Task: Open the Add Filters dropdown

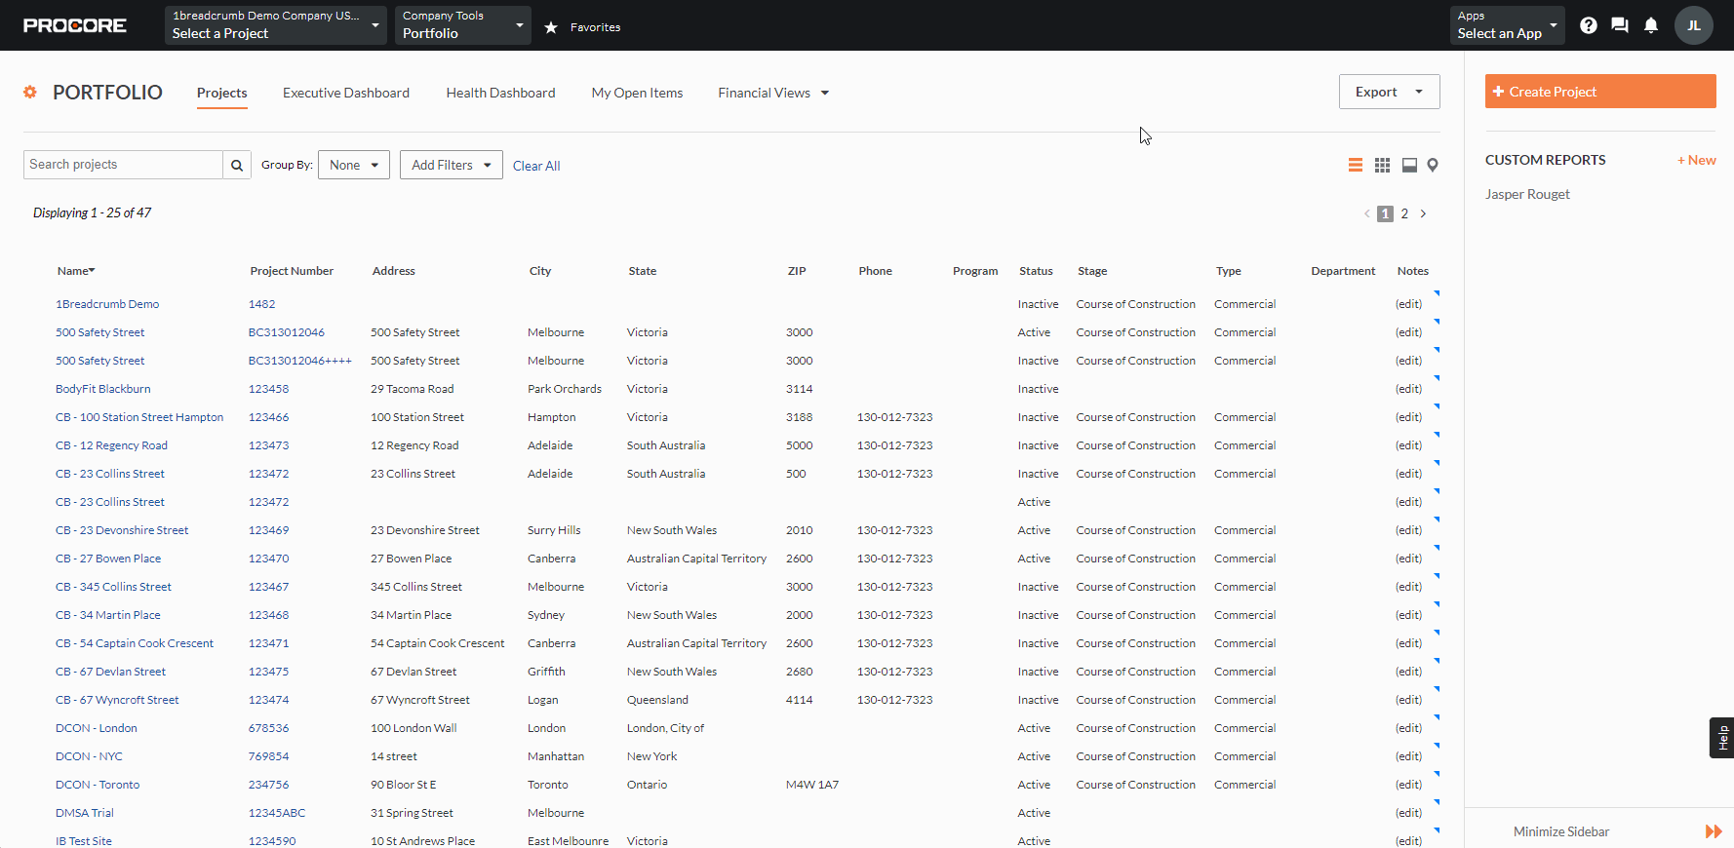Action: [451, 165]
